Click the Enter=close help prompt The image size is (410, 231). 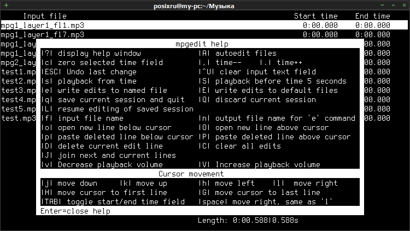(x=75, y=211)
